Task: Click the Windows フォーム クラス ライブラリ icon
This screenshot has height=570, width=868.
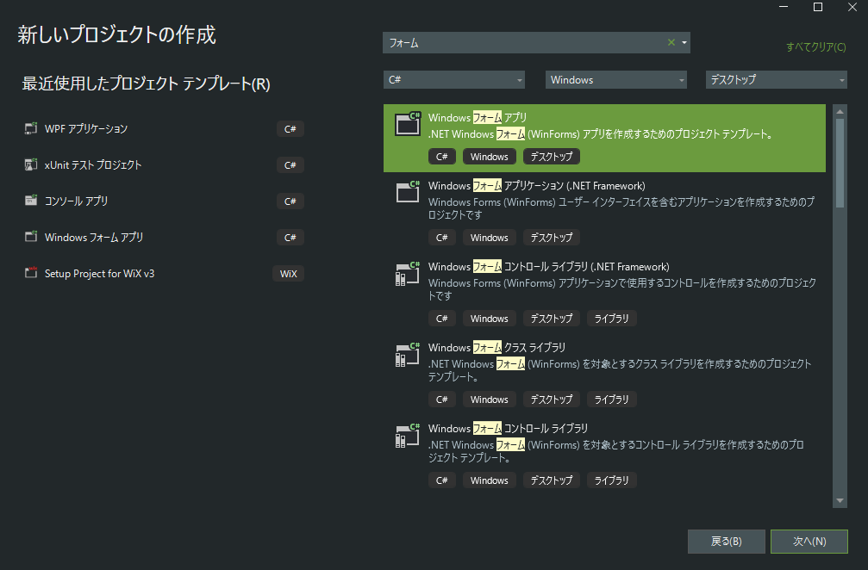Action: point(408,355)
